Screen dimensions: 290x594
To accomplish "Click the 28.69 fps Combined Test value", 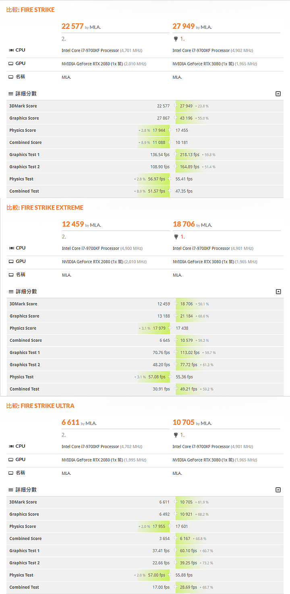I will (188, 587).
